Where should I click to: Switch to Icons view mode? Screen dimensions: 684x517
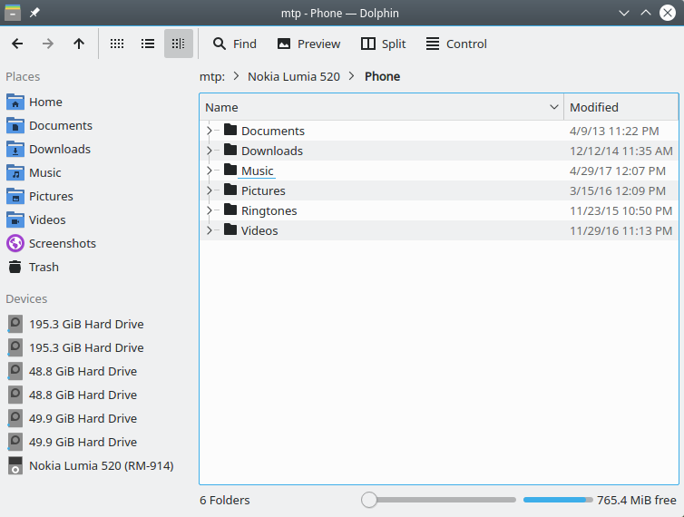(x=117, y=44)
